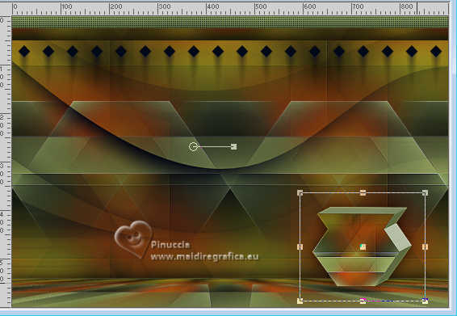This screenshot has height=316, width=457.
Task: Click the top-left selection corner handle
Action: [x=300, y=192]
